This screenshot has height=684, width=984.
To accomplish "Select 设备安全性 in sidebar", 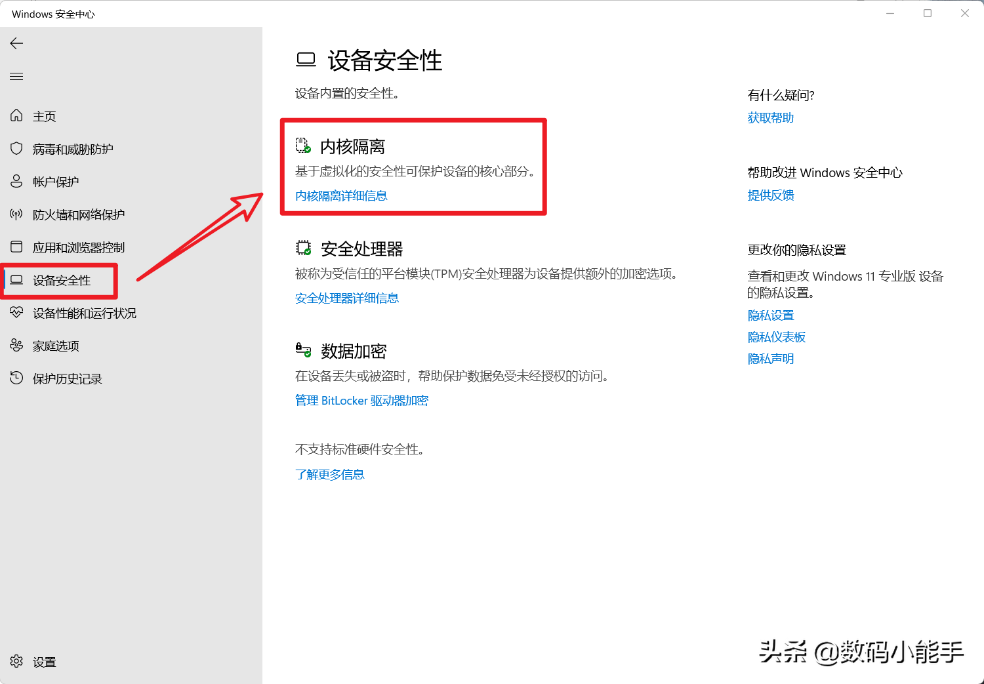I will pyautogui.click(x=62, y=280).
